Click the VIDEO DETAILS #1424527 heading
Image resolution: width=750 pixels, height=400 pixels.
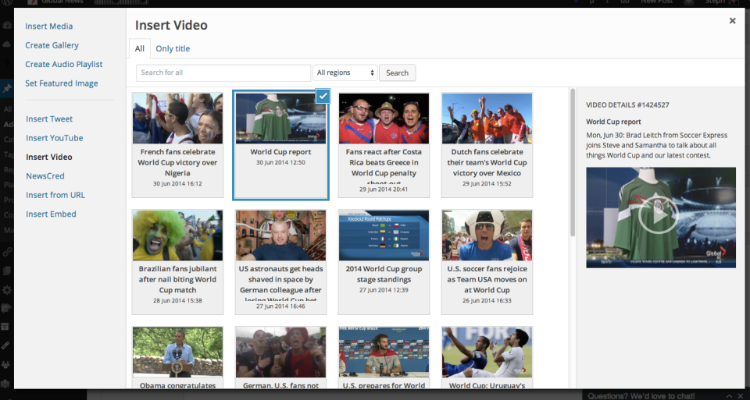click(627, 105)
